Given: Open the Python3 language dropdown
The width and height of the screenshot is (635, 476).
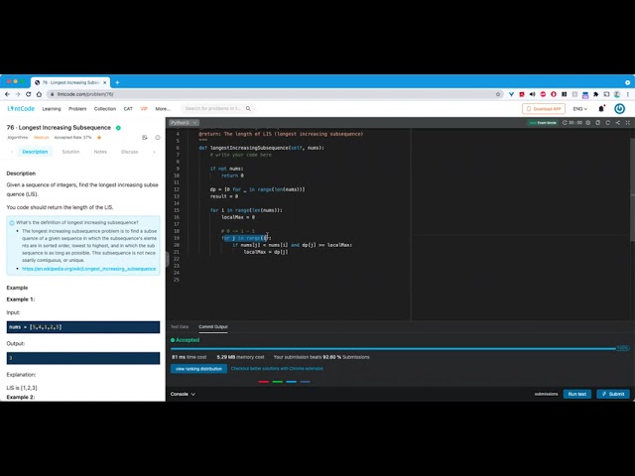Looking at the screenshot, I should [x=184, y=123].
